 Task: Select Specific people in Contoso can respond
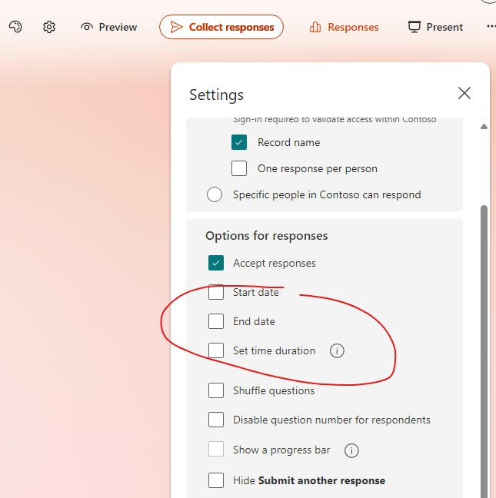pos(215,194)
